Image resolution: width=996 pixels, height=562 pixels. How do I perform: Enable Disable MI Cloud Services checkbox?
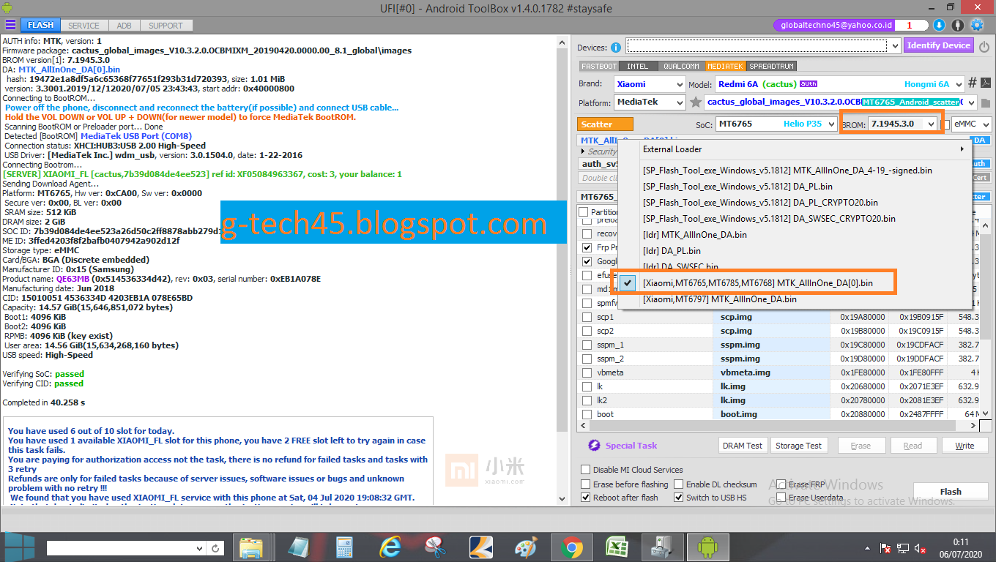tap(586, 470)
